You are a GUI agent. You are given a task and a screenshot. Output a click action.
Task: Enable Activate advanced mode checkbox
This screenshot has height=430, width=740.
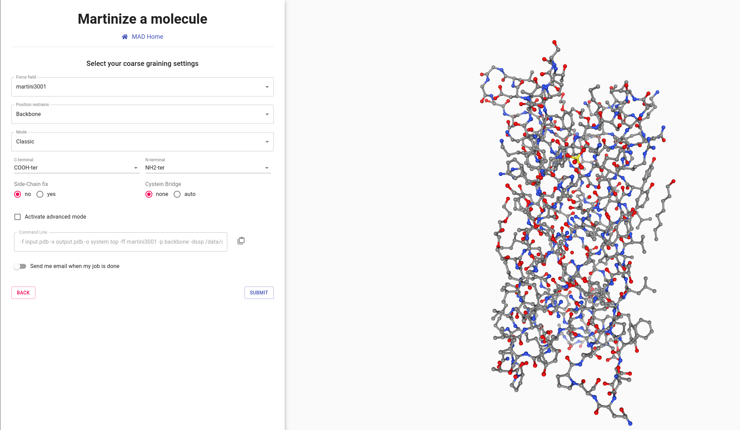pos(18,217)
